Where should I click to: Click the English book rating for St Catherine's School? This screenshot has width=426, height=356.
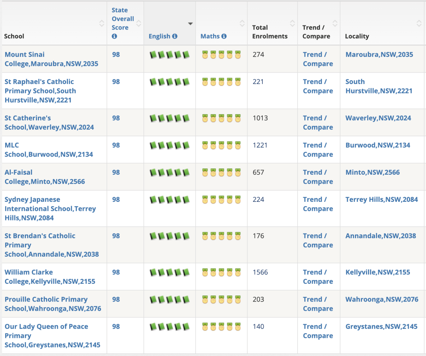170,118
